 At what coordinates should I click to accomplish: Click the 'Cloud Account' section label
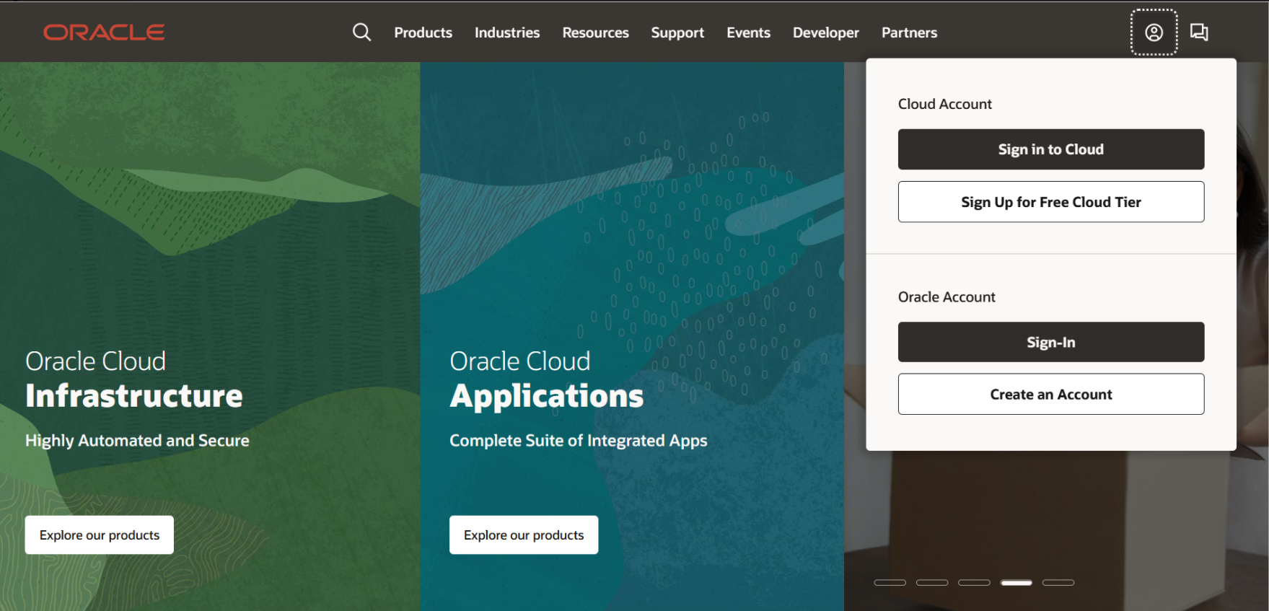[945, 104]
